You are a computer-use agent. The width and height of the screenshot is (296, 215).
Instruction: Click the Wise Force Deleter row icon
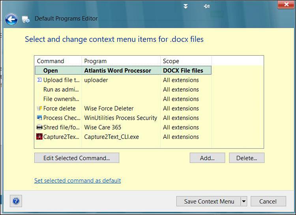(x=39, y=108)
